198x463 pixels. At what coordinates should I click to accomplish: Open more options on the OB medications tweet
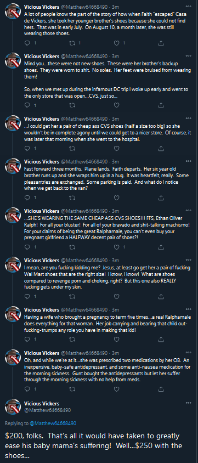click(x=188, y=352)
